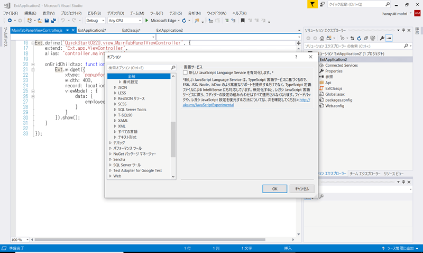Click the Options tree vertical scrollbar thumb

pos(173,139)
